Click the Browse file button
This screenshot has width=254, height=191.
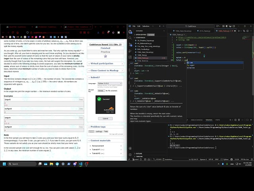[x=101, y=91]
